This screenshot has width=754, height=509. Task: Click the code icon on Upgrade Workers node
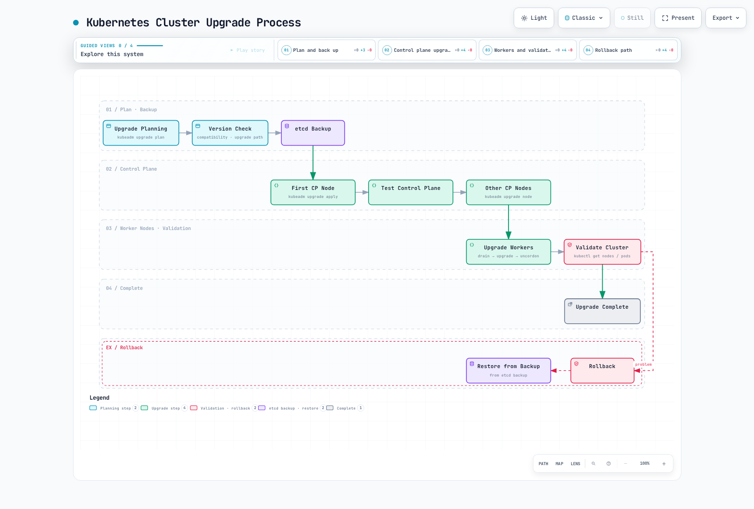pos(472,245)
